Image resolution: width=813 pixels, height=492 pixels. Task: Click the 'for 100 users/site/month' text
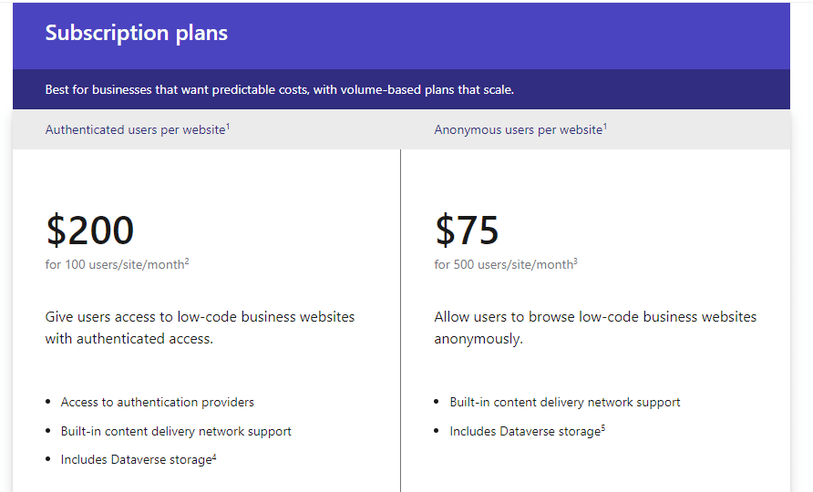pos(115,265)
